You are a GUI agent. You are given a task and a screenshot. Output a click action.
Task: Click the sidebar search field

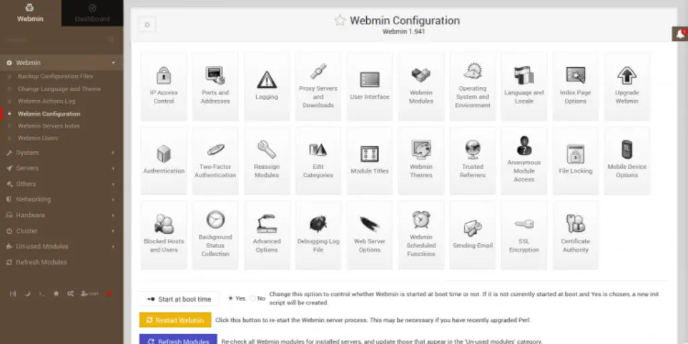tap(61, 40)
